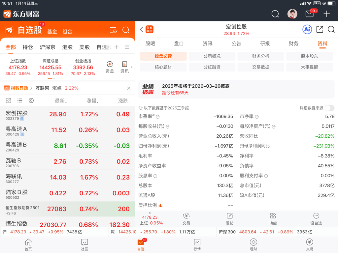Viewport: 338px width, 253px height.
Task: Open search from the top dark bar
Action: point(275,14)
